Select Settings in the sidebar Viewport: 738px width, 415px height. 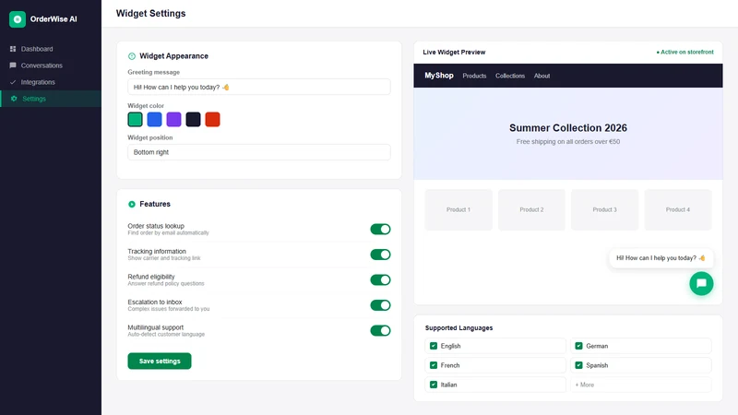pos(51,99)
